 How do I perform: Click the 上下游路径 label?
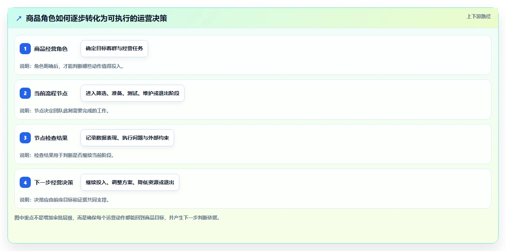pyautogui.click(x=479, y=16)
